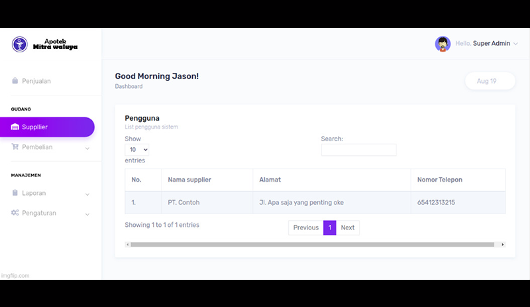Expand the Pembelian submenu chevron
530x307 pixels.
click(x=87, y=148)
